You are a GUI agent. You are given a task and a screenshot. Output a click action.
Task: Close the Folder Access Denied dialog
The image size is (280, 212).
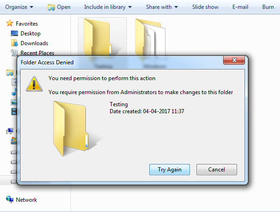click(234, 60)
